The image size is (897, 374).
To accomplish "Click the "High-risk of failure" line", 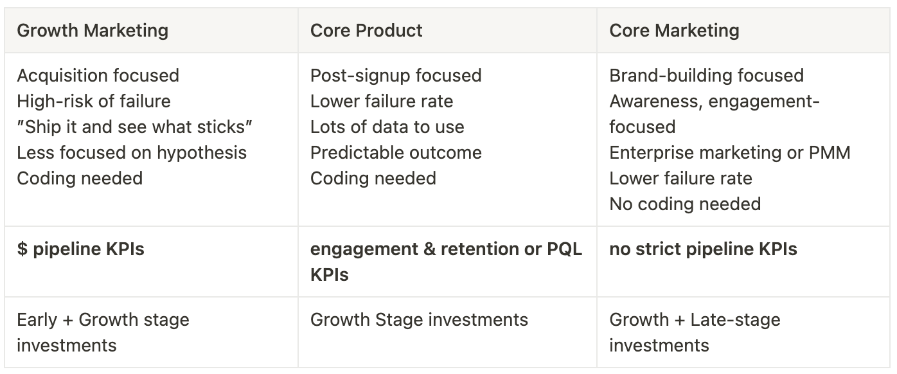I will [93, 101].
